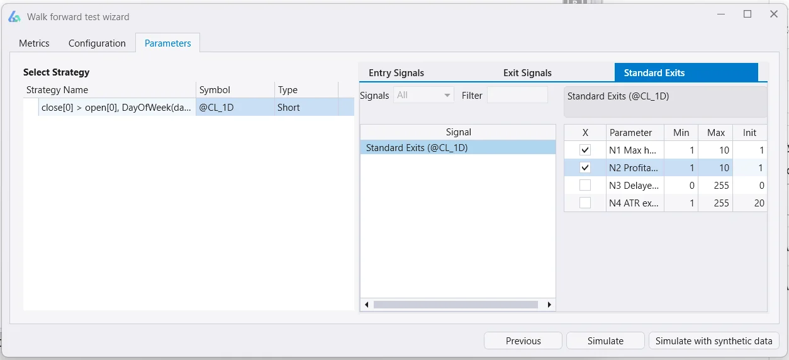Click the Signal column header
This screenshot has height=360, width=789.
point(458,132)
